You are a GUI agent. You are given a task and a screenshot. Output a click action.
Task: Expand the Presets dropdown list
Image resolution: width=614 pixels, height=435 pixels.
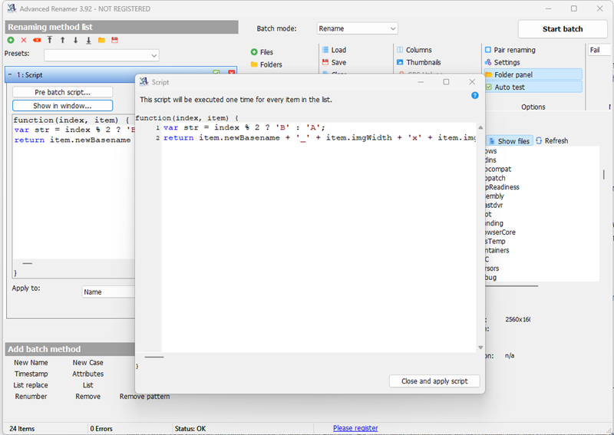[x=101, y=55]
